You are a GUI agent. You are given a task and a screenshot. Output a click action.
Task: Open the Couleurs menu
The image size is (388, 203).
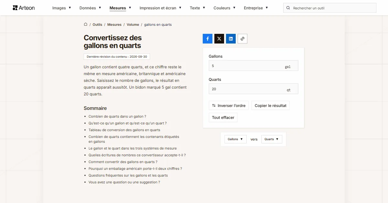coord(224,8)
